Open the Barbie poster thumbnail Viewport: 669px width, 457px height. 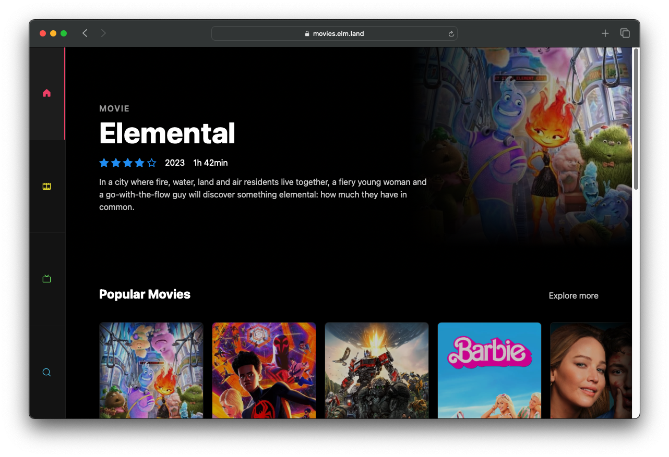click(x=489, y=370)
